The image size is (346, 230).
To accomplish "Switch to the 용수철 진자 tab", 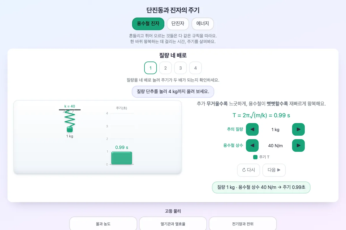I will pyautogui.click(x=148, y=24).
